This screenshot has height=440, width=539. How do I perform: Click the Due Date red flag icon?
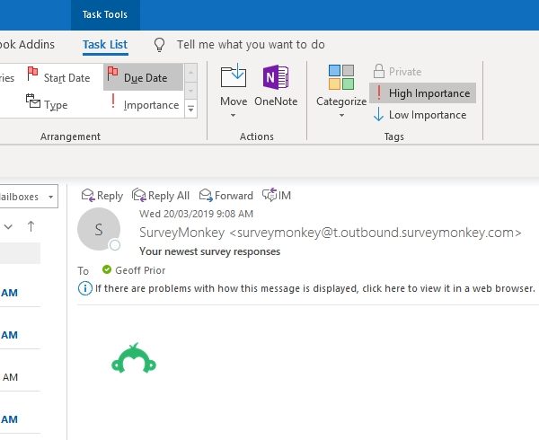112,74
